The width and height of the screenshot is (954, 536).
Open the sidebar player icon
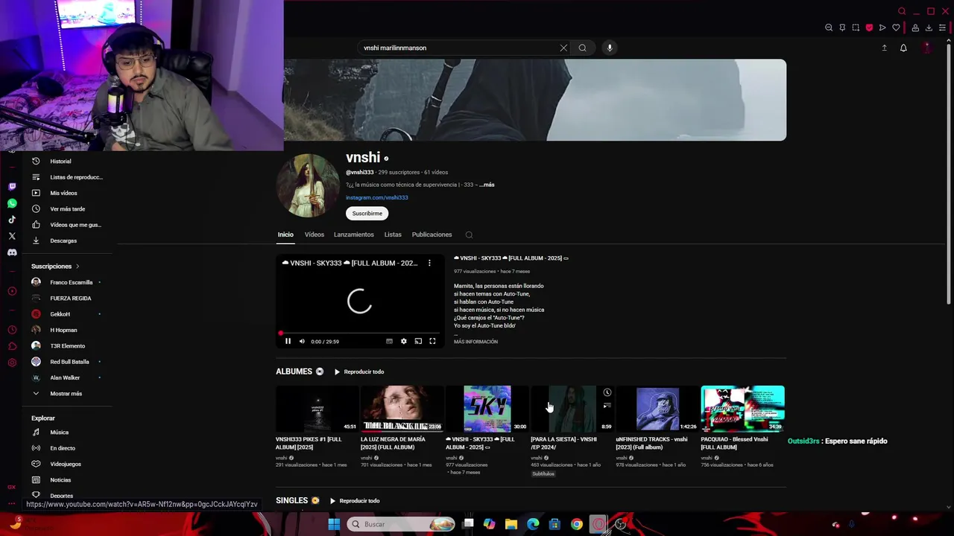pyautogui.click(x=12, y=291)
